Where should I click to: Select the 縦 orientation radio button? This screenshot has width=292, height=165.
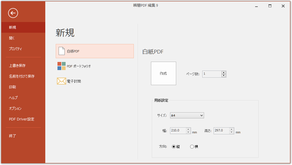click(x=174, y=146)
